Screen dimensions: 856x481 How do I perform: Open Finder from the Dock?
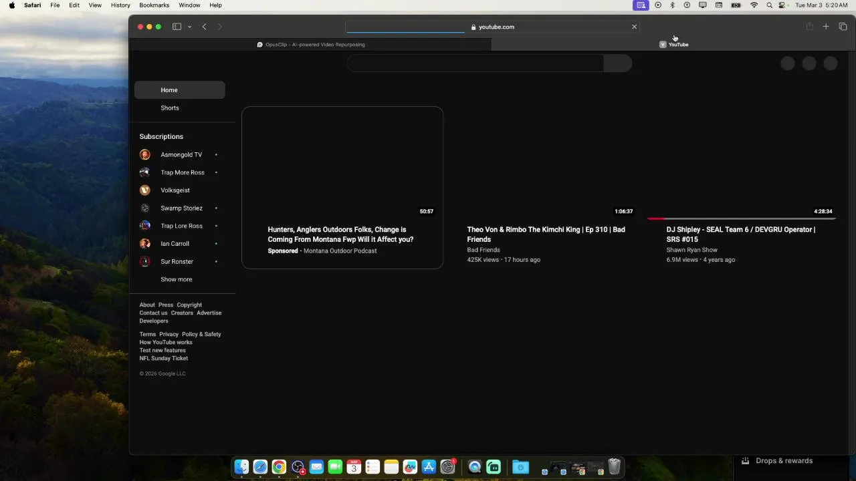[241, 467]
